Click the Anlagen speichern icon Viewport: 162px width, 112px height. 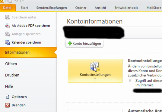tap(8, 34)
